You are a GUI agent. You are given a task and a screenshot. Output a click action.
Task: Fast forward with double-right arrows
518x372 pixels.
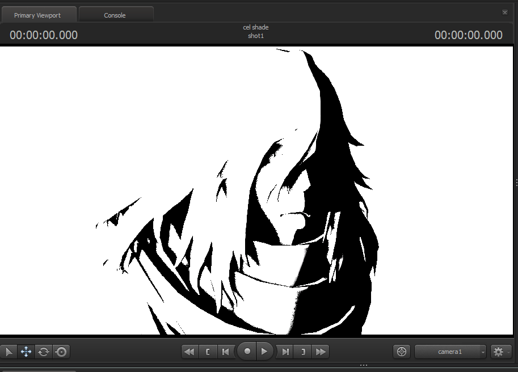click(321, 352)
